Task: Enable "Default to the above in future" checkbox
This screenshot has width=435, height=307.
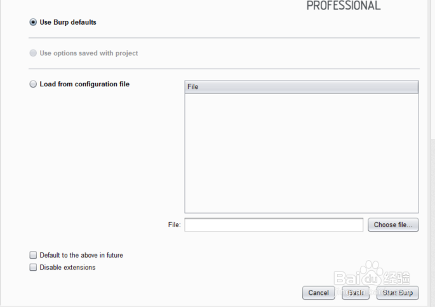Action: pos(33,255)
